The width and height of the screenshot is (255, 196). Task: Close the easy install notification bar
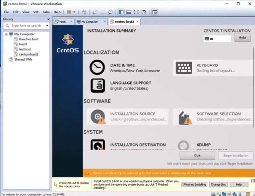(253, 181)
